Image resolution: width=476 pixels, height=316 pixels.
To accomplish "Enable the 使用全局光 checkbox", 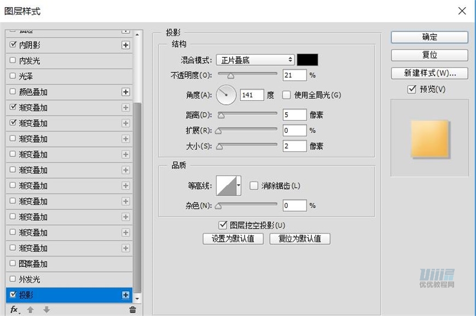I will pyautogui.click(x=286, y=95).
